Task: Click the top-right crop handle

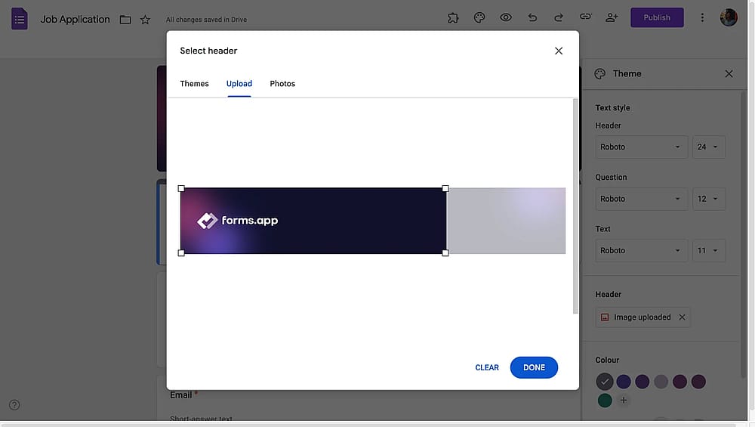Action: (445, 188)
